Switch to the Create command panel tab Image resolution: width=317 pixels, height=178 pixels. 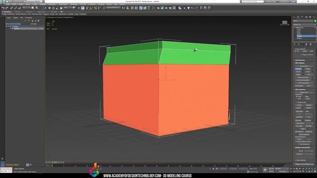pos(294,17)
